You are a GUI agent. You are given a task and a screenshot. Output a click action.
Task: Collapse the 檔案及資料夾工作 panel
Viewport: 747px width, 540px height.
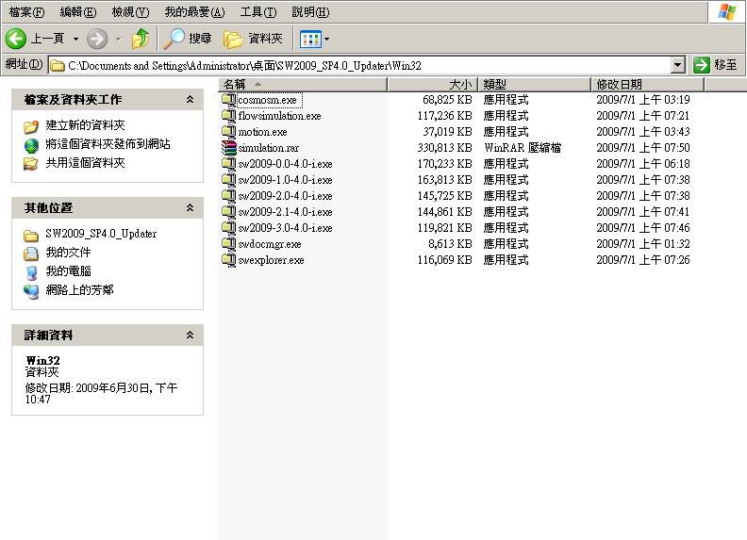point(190,100)
